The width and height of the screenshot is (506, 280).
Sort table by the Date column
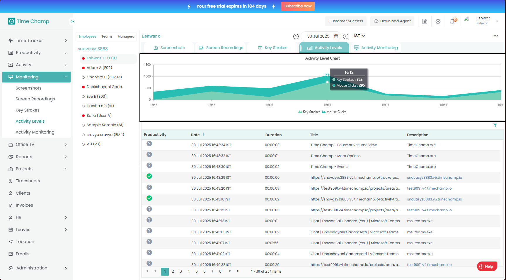click(195, 135)
